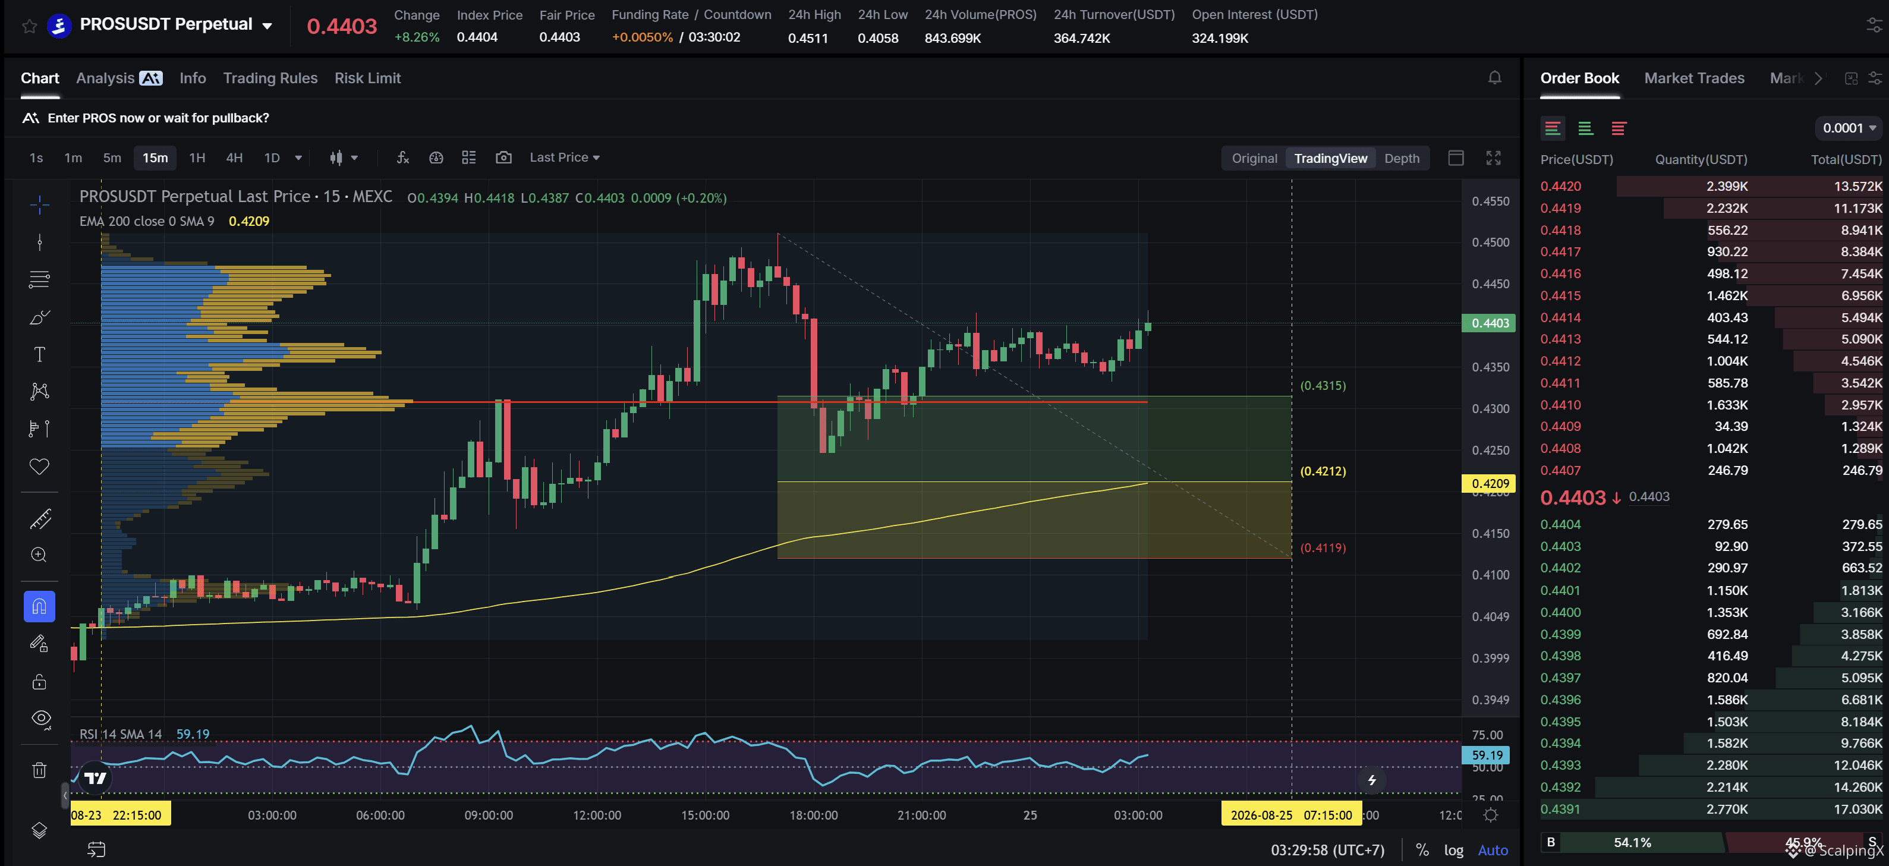Click bid price 0.4391 in order book

click(1560, 809)
